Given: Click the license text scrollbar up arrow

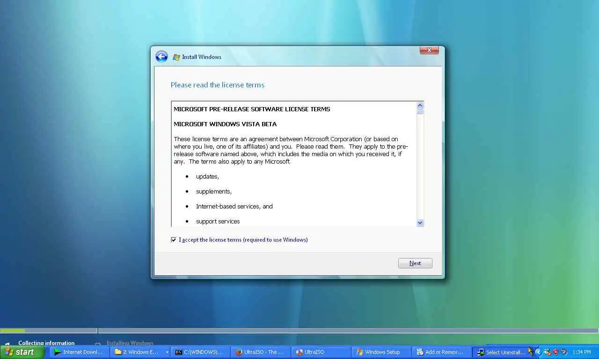Looking at the screenshot, I should 420,105.
